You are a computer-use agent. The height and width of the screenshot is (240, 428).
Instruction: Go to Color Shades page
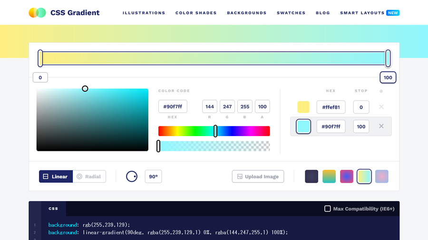click(x=196, y=13)
